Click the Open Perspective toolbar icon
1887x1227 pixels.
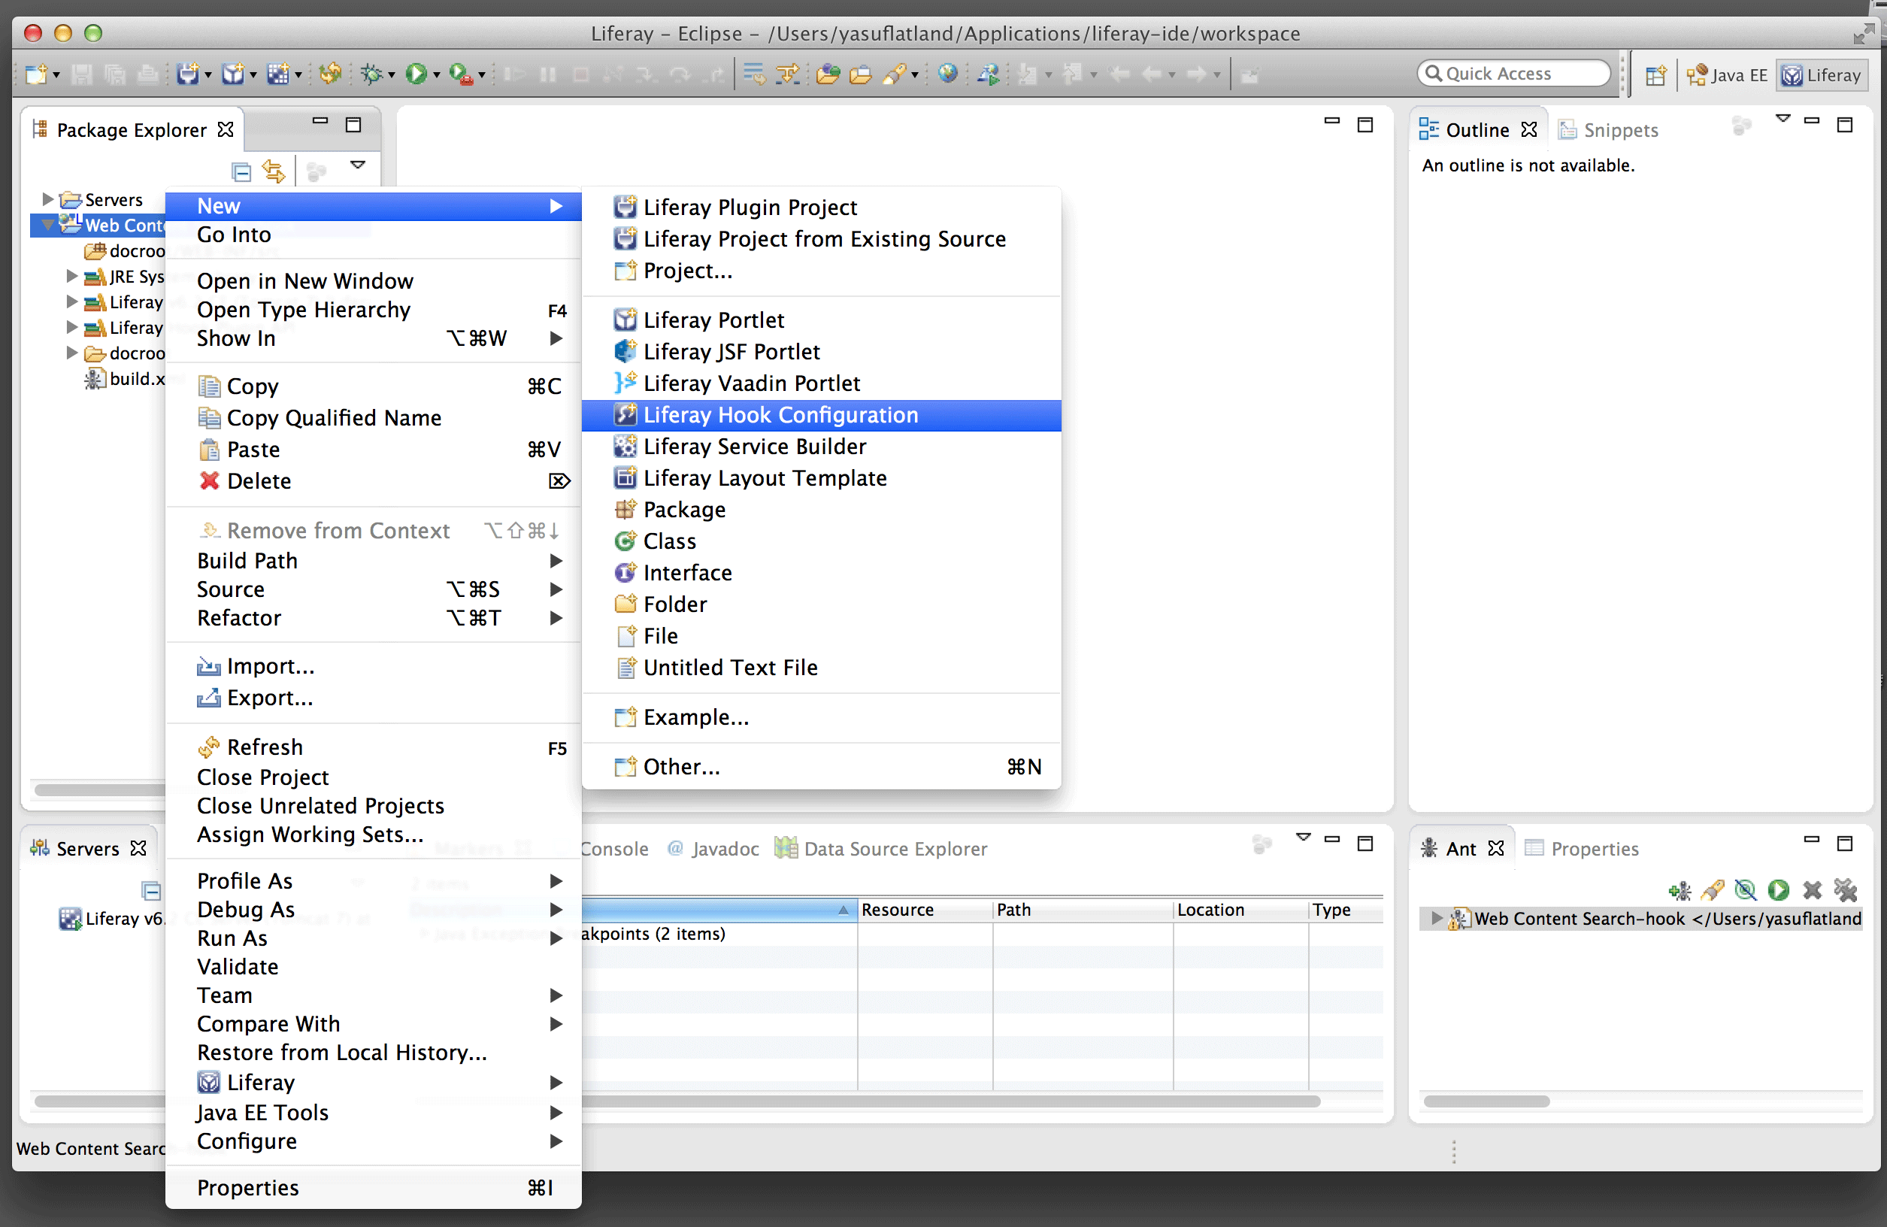(1655, 75)
